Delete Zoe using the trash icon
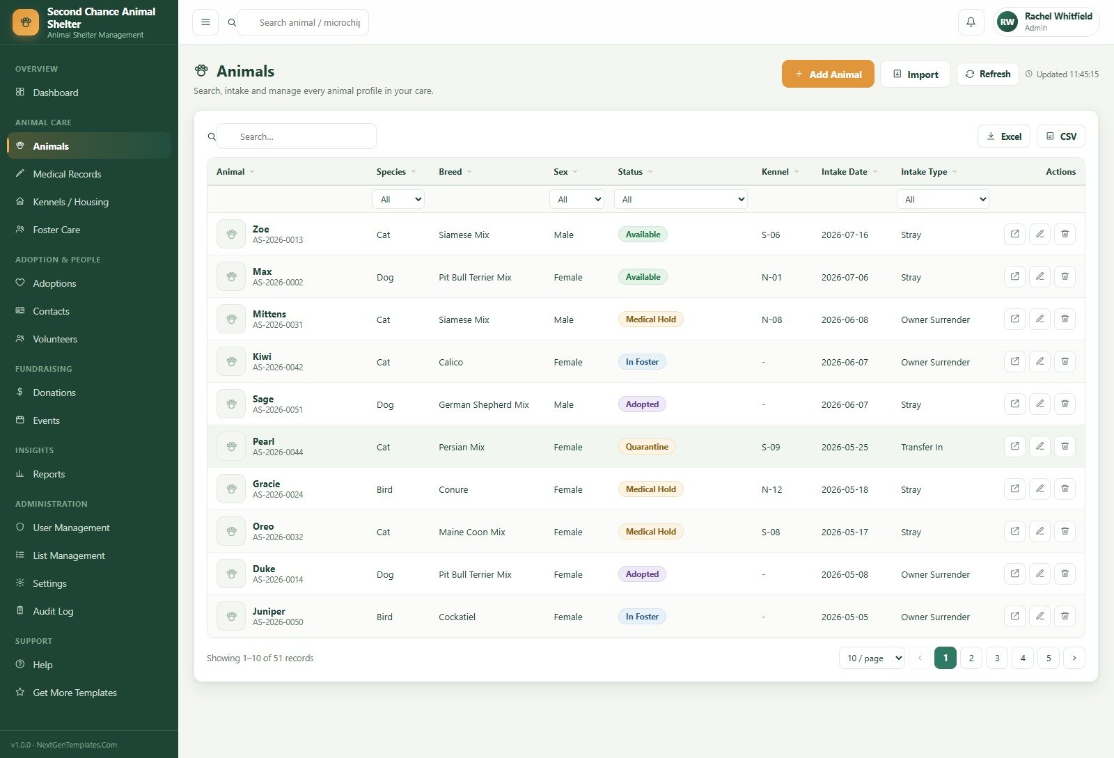Screen dimensions: 1114x758 pyautogui.click(x=1065, y=234)
